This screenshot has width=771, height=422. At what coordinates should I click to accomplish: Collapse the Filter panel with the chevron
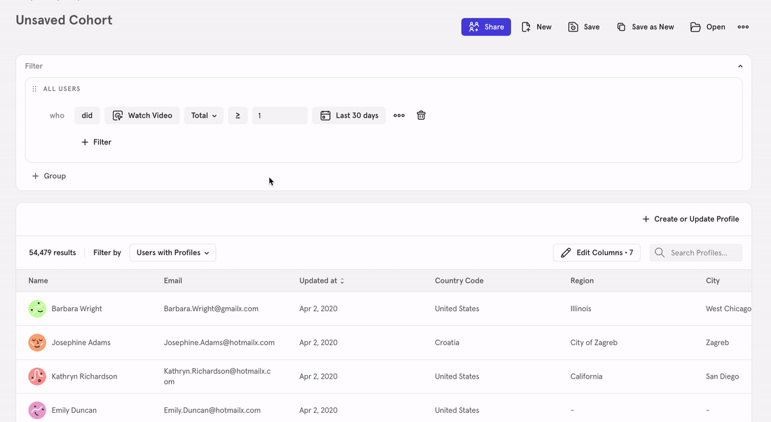[x=740, y=65]
